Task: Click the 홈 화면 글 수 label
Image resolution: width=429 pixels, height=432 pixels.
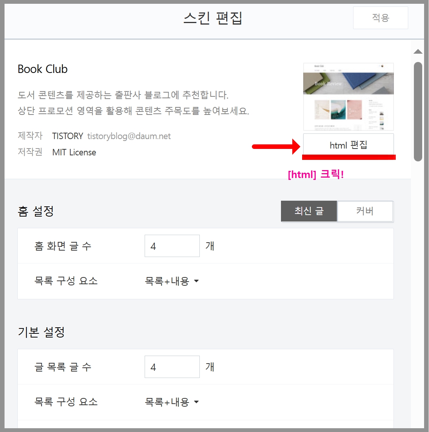Action: pos(63,246)
